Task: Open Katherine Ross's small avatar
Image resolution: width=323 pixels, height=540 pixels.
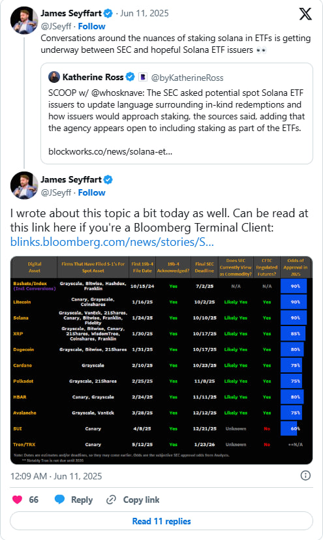Action: click(x=54, y=77)
